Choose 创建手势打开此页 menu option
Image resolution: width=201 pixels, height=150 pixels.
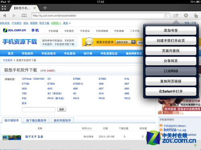171,41
